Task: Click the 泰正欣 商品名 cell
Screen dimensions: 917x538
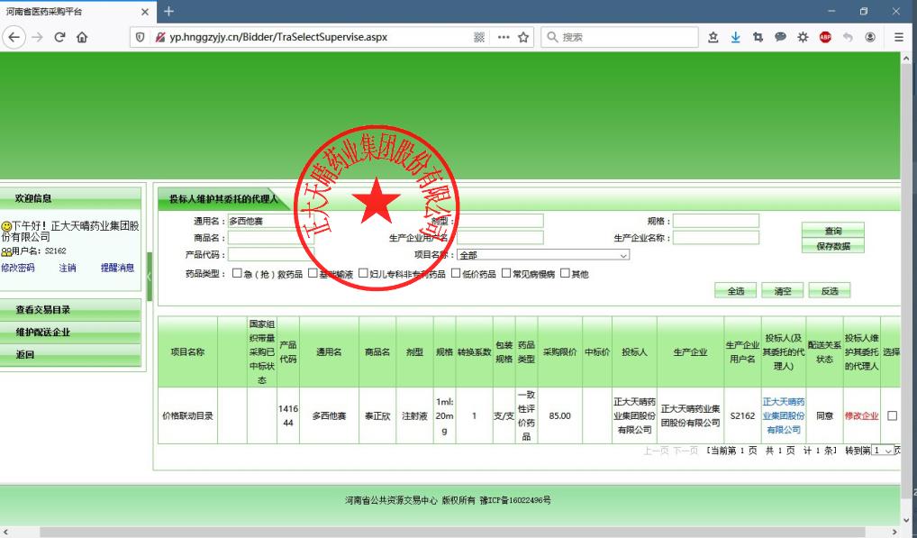Action: pyautogui.click(x=377, y=415)
